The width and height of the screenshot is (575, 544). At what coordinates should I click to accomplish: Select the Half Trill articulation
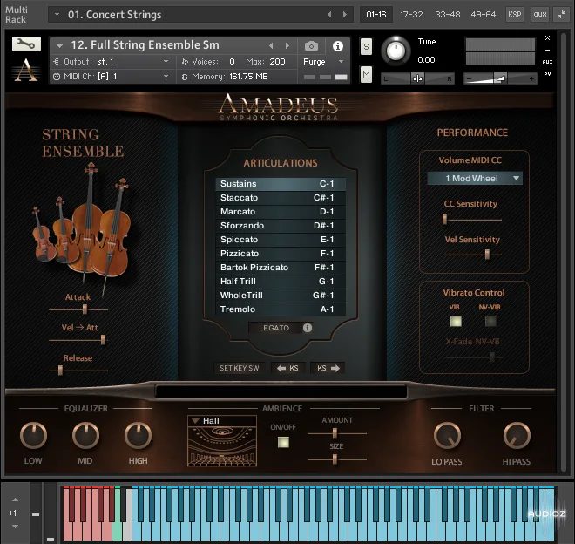(x=281, y=282)
